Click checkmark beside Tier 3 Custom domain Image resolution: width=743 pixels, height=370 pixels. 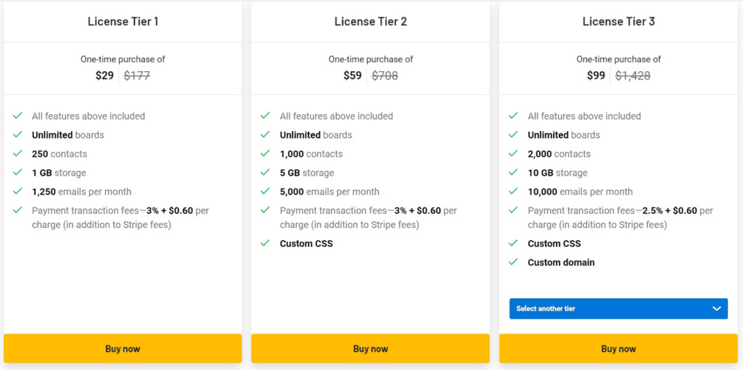pos(514,262)
